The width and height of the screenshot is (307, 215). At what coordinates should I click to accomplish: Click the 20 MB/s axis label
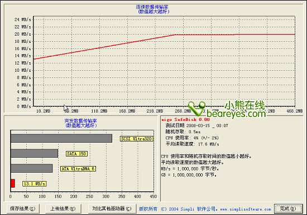point(23,34)
